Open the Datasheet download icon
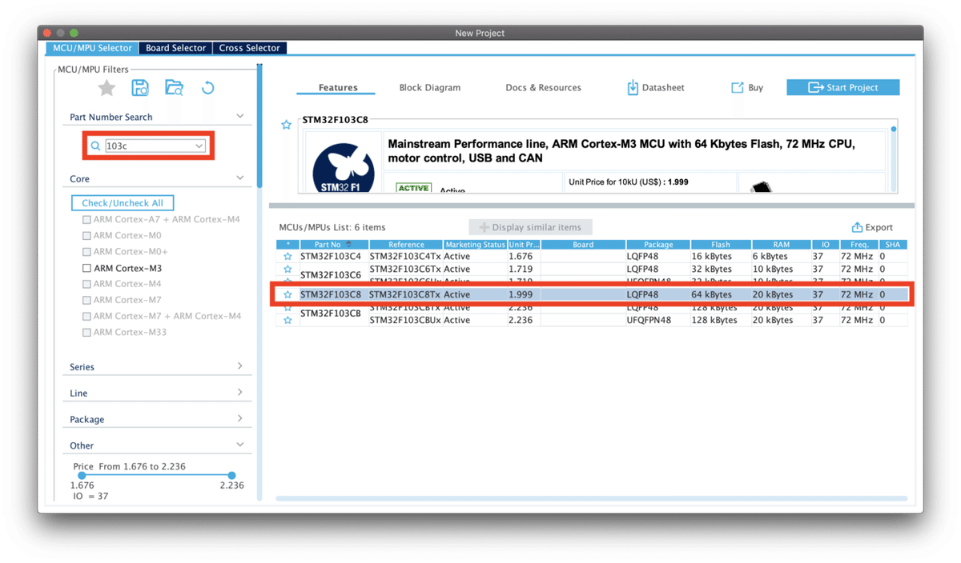Screen dimensions: 961x563 633,87
